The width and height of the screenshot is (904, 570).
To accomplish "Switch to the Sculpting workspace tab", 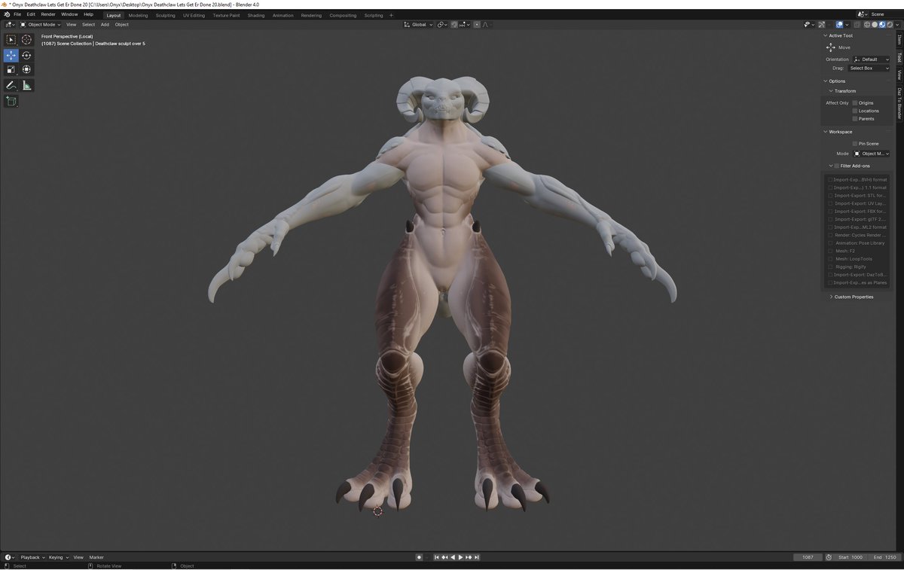I will click(165, 15).
